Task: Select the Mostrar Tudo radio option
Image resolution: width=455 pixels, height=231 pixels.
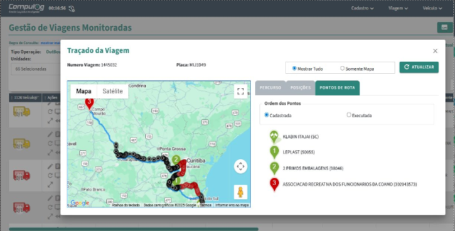Action: pos(294,68)
